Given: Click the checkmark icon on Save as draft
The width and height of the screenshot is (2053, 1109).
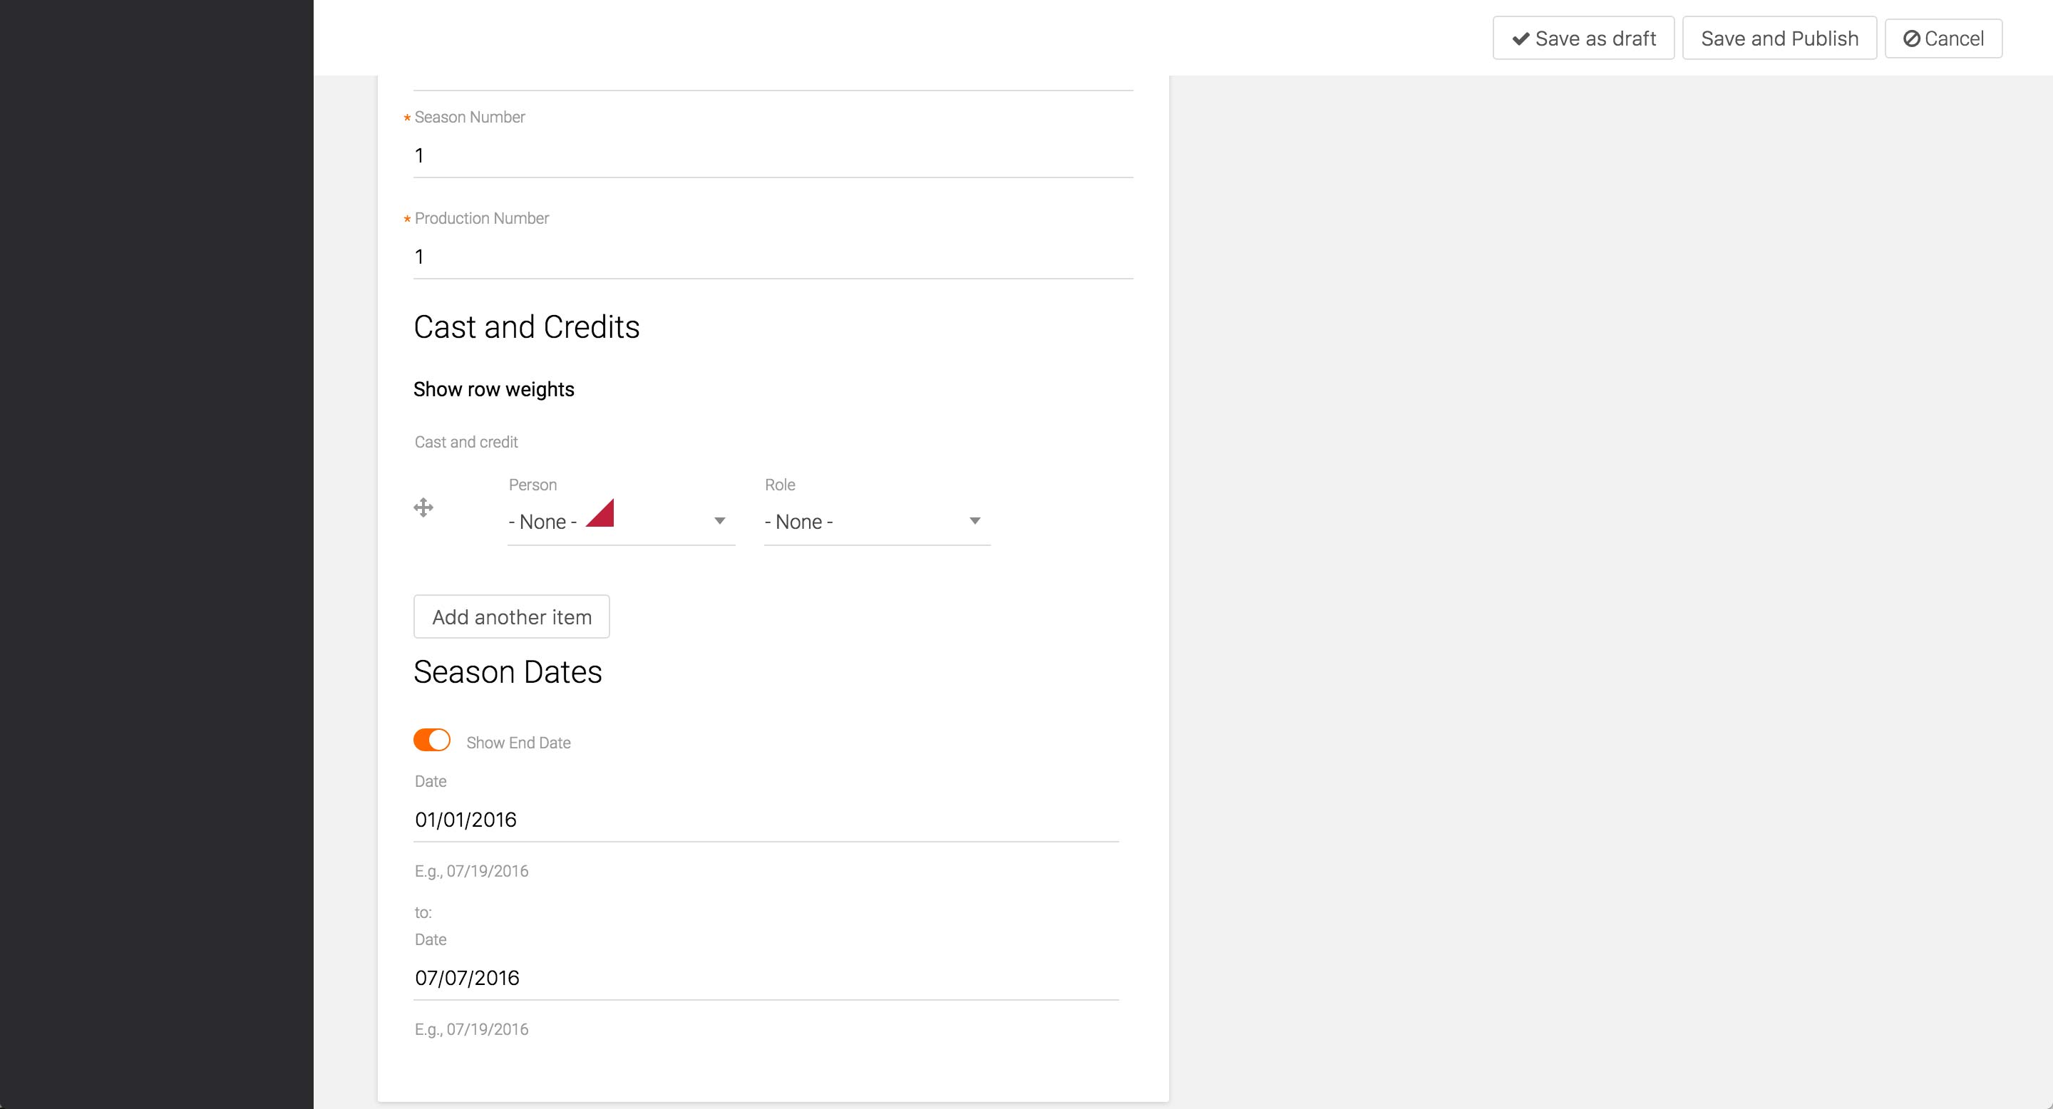Looking at the screenshot, I should pyautogui.click(x=1521, y=38).
